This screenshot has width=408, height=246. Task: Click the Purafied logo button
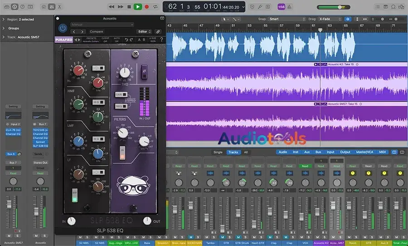click(x=64, y=39)
